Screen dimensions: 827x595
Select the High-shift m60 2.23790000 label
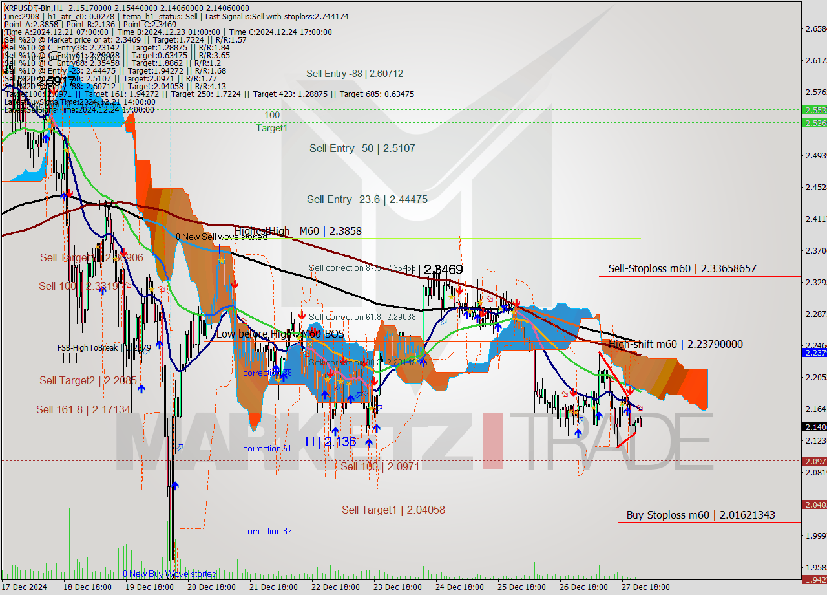(x=676, y=345)
